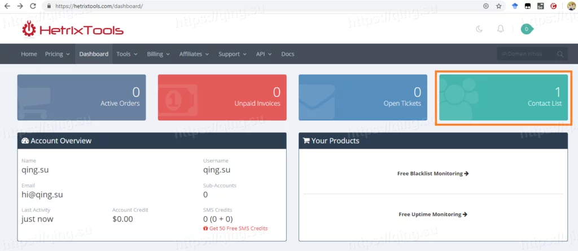Expand the API dropdown
This screenshot has width=578, height=251.
(264, 54)
